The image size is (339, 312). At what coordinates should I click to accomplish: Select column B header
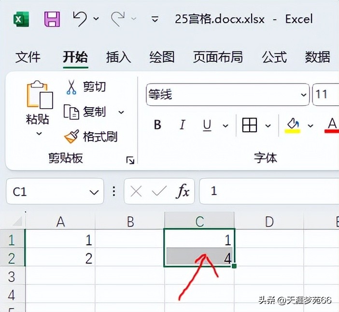tap(130, 221)
